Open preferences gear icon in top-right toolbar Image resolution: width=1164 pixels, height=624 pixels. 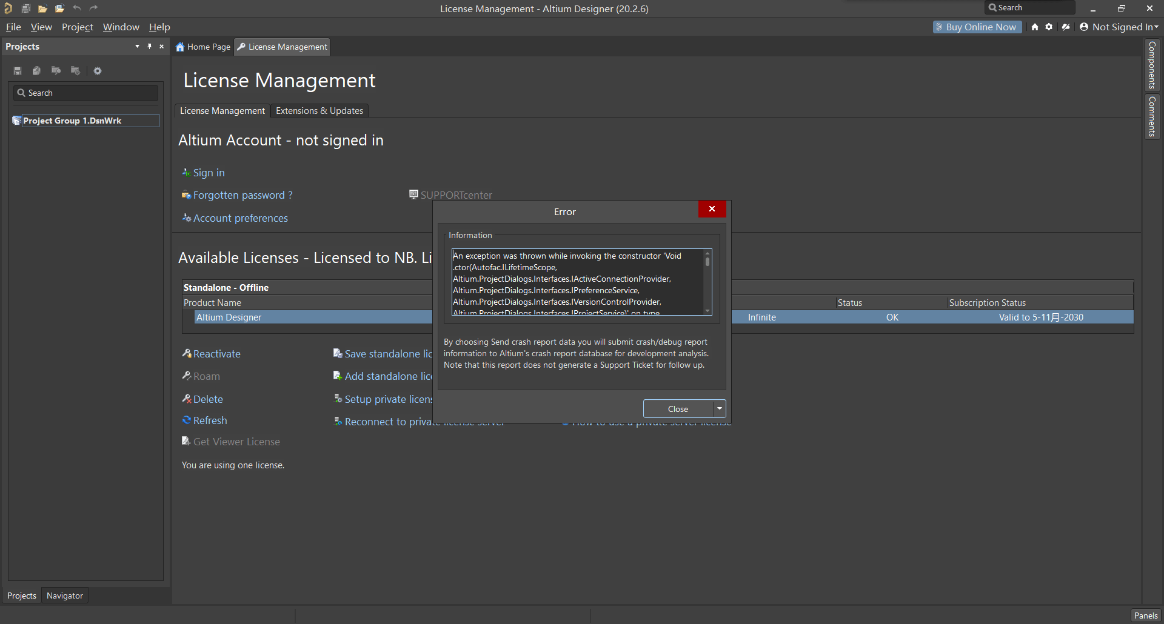click(1049, 27)
